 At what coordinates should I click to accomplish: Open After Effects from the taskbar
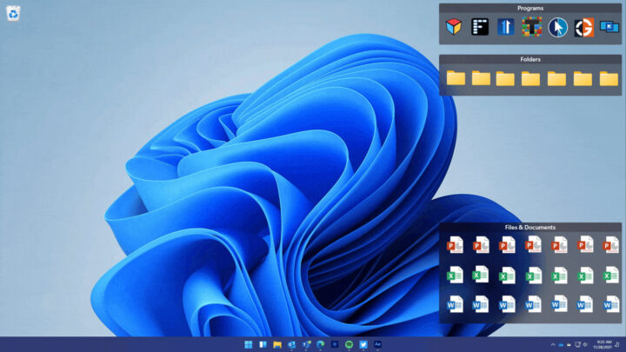click(377, 344)
